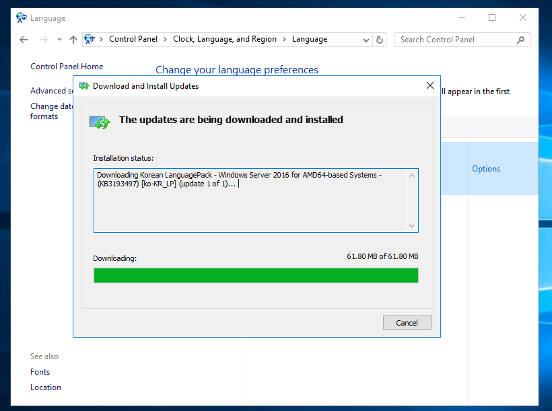Expand chevron after Control Panel breadcrumb
Viewport: 552px width, 411px height.
click(x=165, y=40)
